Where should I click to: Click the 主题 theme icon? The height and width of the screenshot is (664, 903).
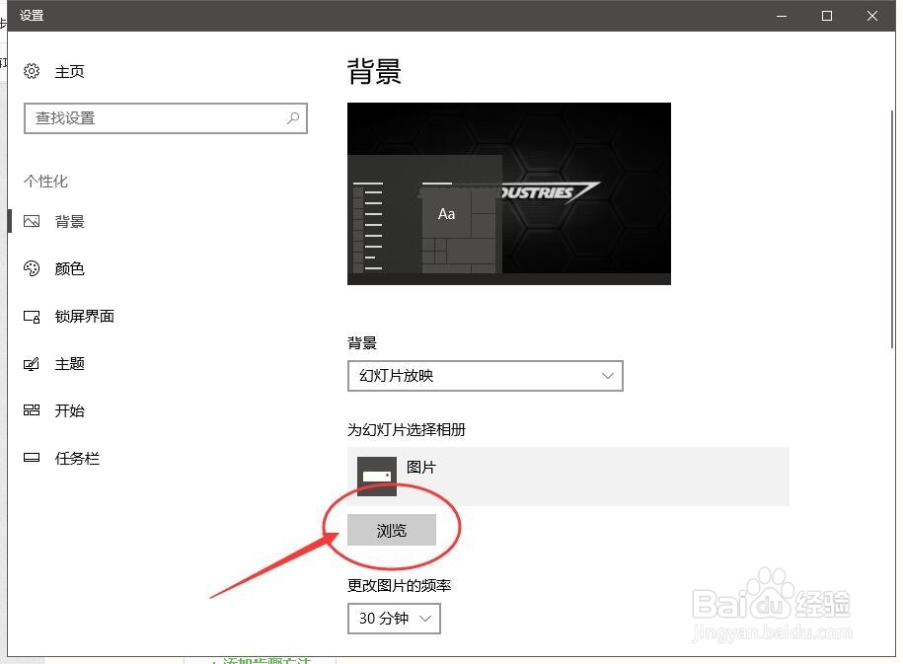pyautogui.click(x=32, y=364)
